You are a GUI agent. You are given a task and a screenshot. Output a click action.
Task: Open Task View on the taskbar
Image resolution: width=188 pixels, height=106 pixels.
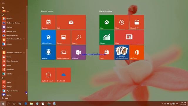coord(14,104)
